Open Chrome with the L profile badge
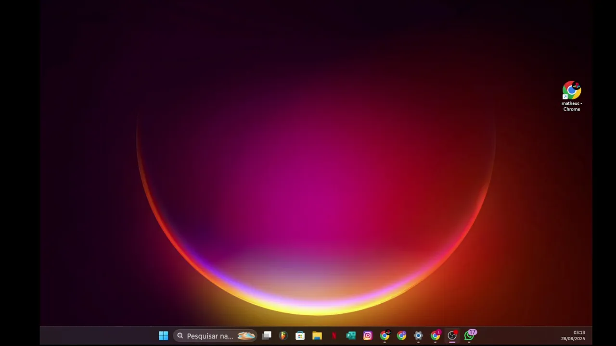Viewport: 616px width, 346px height. (436, 336)
